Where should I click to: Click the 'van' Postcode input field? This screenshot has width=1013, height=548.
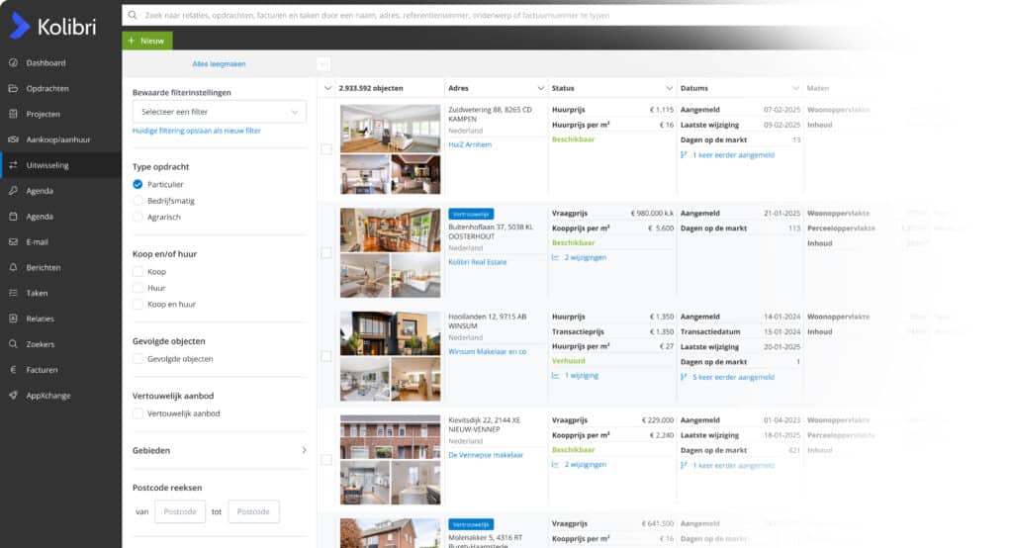tap(180, 511)
